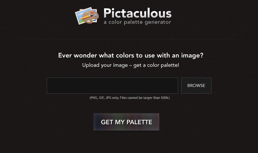Click 'Upload your image' subheading text

tap(105, 65)
